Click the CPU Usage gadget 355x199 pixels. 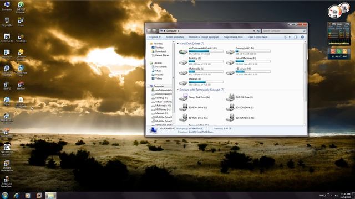[x=339, y=34]
